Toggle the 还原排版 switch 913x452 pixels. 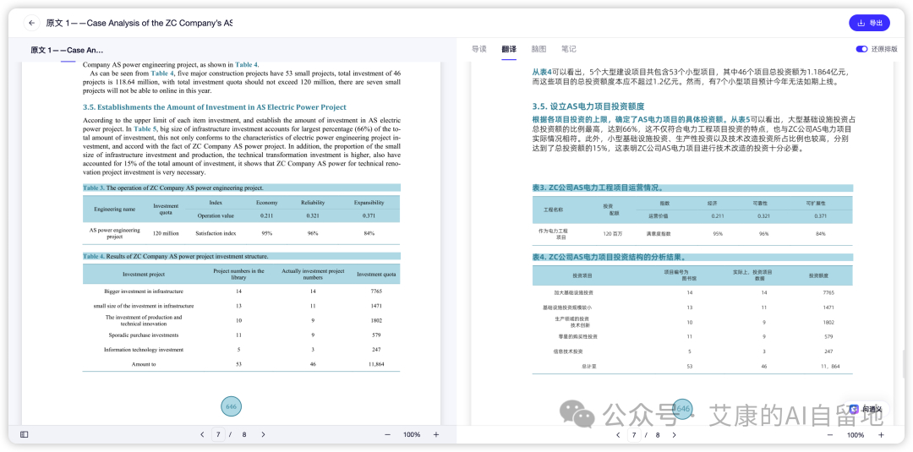coord(861,50)
